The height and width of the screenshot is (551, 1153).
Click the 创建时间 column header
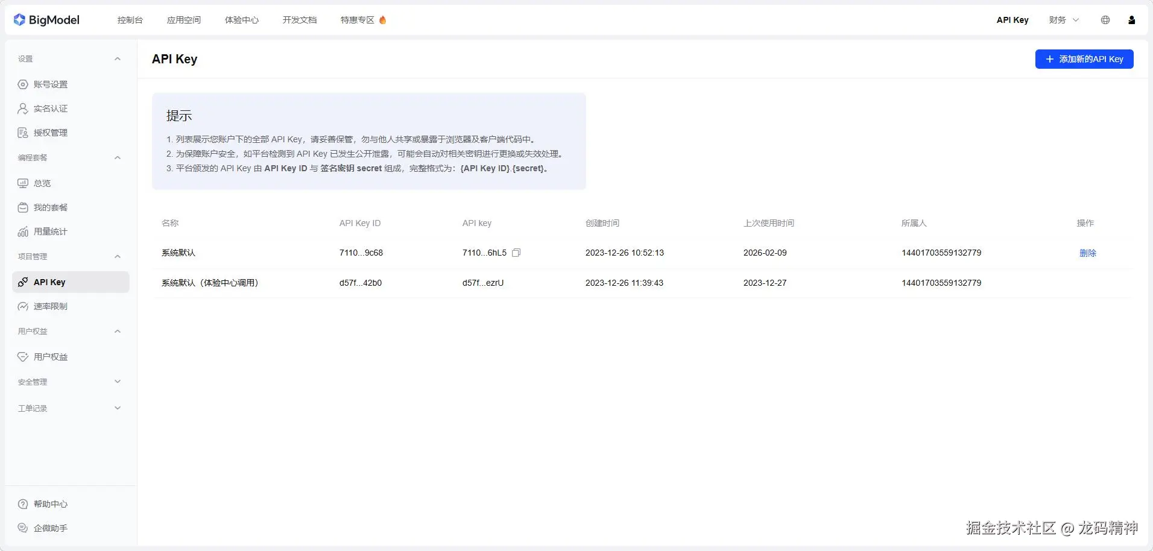click(602, 223)
